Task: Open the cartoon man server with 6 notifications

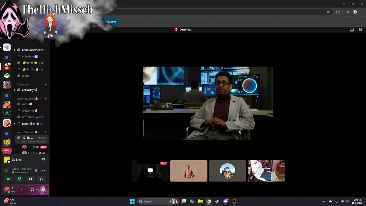Action: tap(7, 104)
